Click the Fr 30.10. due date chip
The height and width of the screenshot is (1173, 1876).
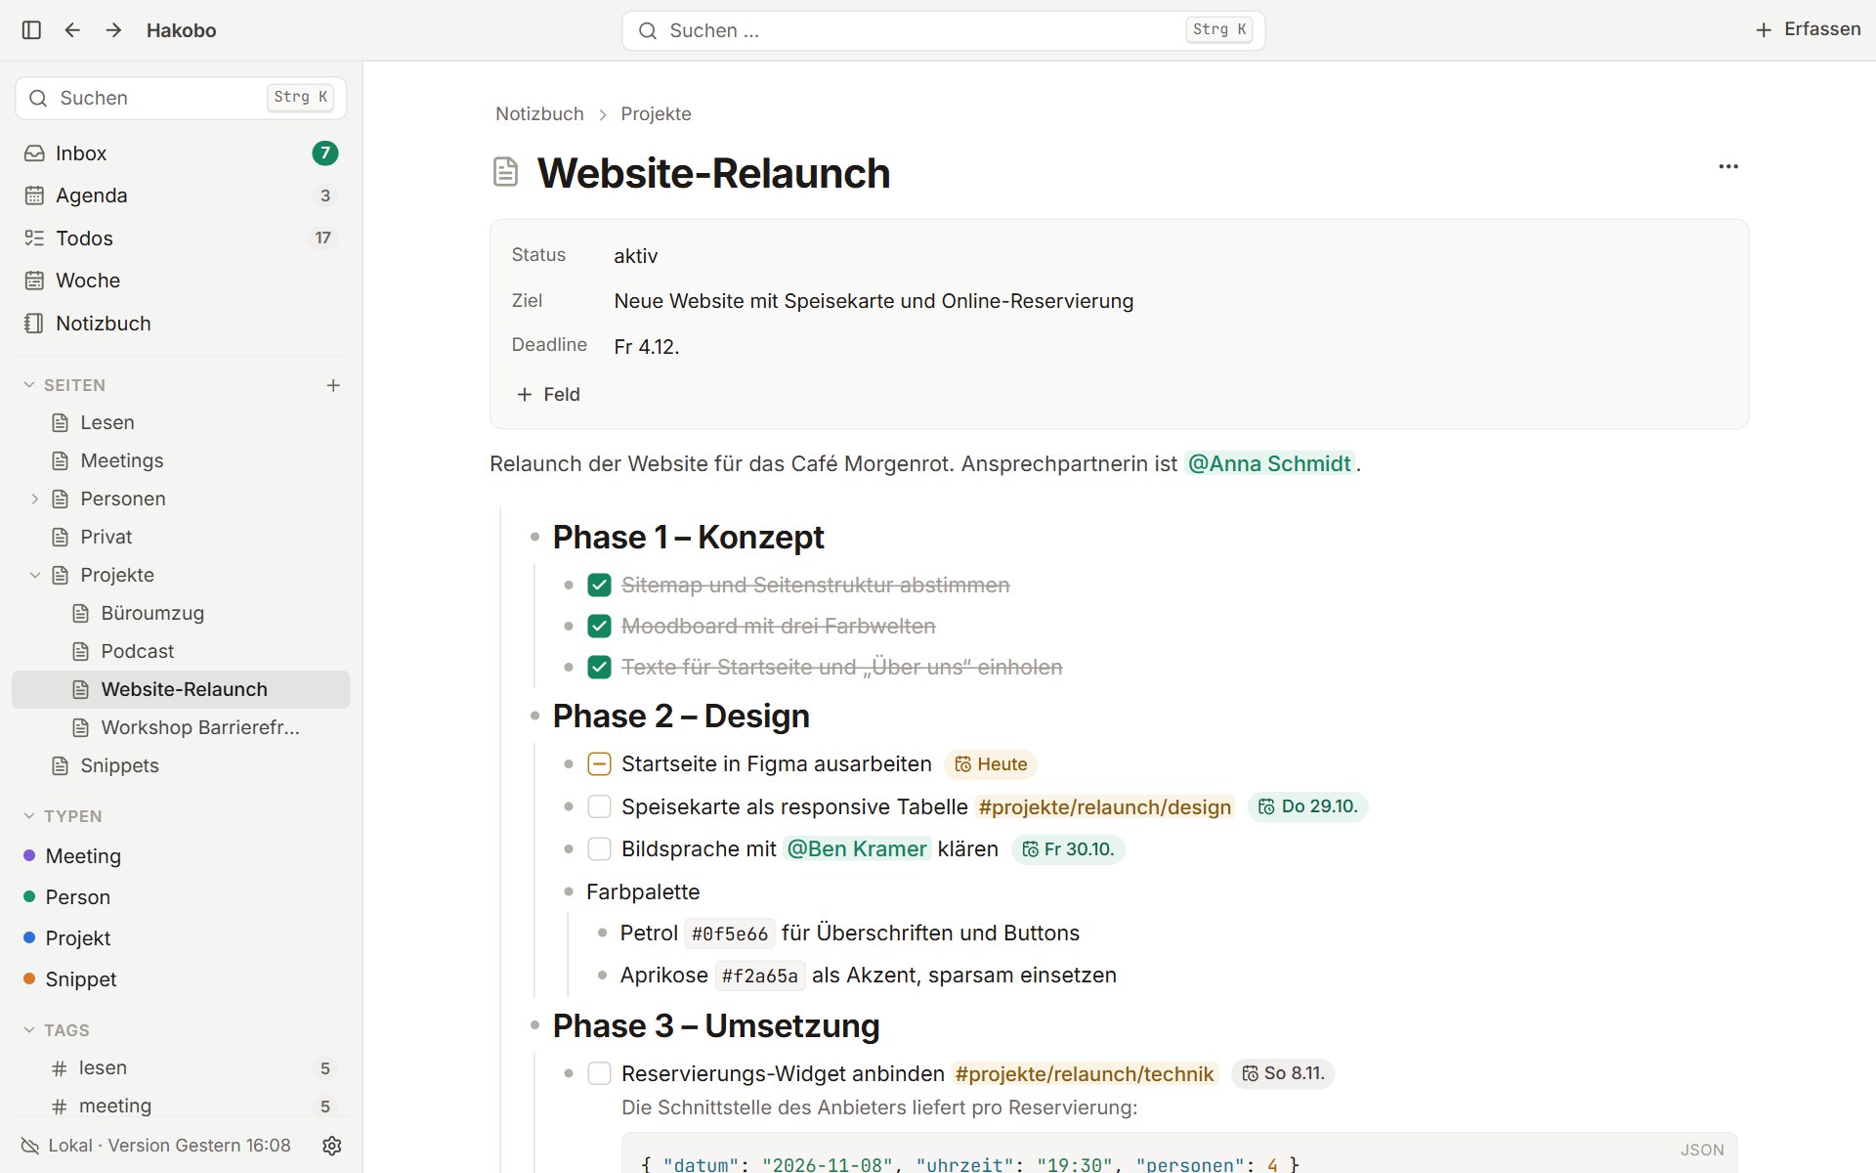pos(1068,849)
